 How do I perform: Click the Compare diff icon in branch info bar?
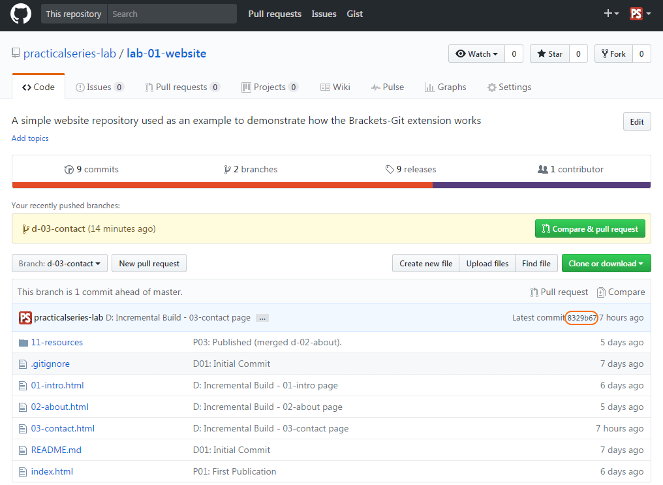pyautogui.click(x=601, y=292)
